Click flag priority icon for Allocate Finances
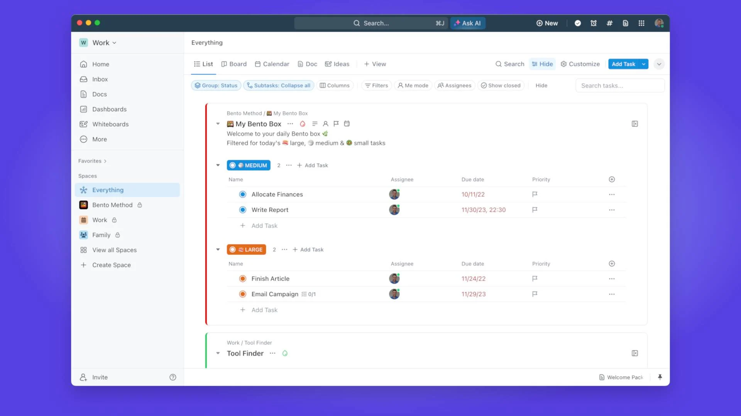This screenshot has height=416, width=741. 535,195
